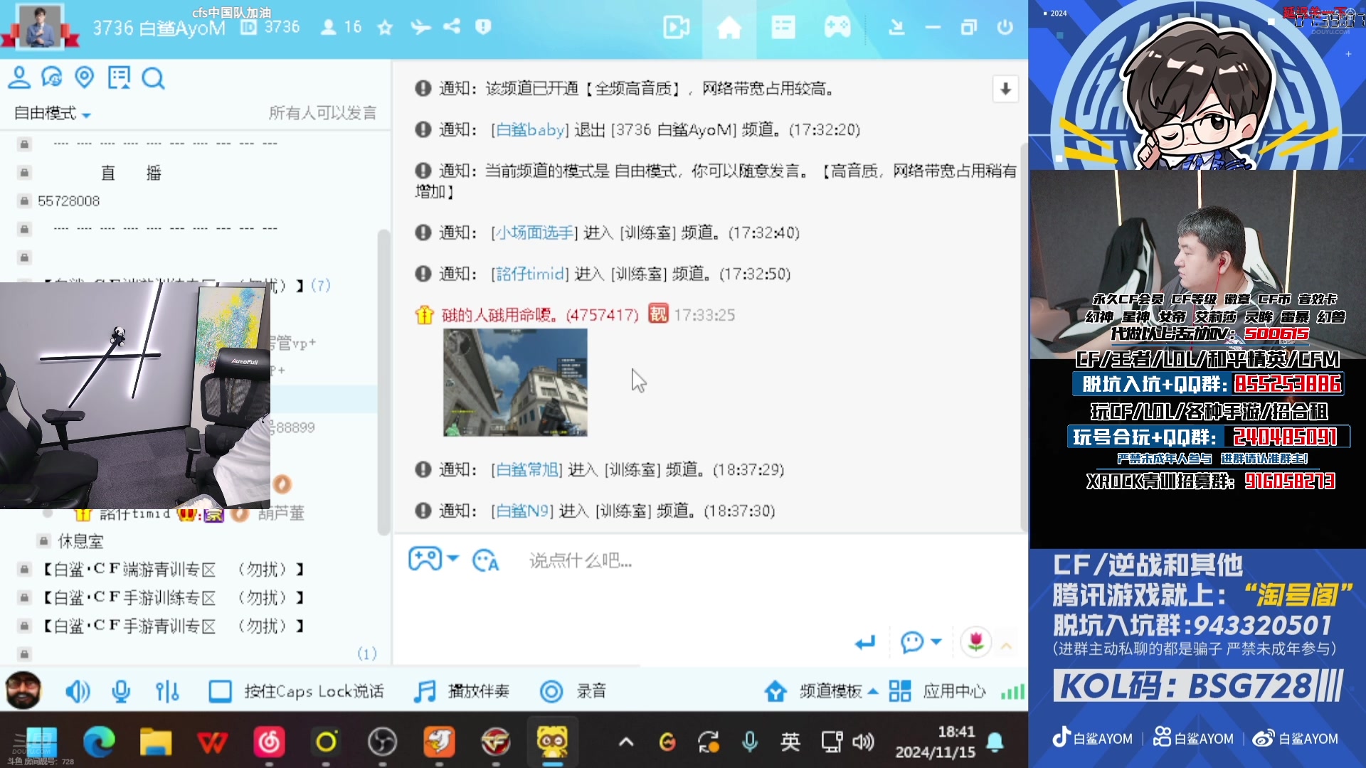This screenshot has height=768, width=1366.
Task: Click the search magnifier icon in sidebar
Action: (153, 78)
